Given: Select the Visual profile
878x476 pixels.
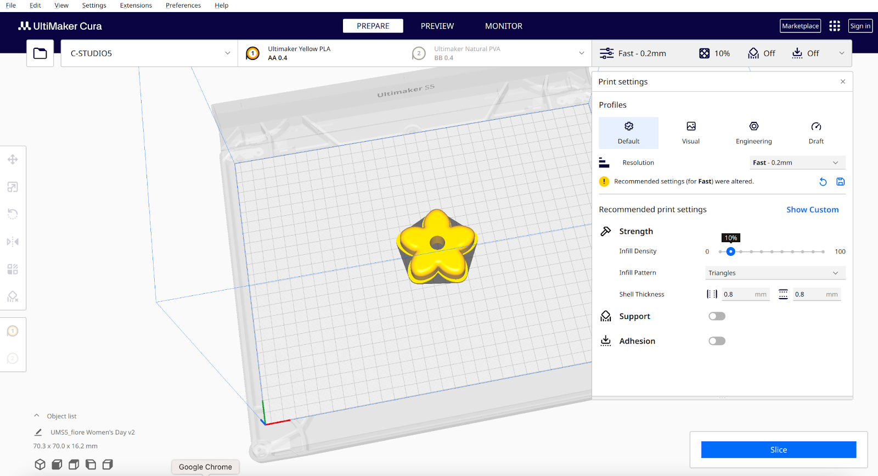Looking at the screenshot, I should pyautogui.click(x=691, y=133).
